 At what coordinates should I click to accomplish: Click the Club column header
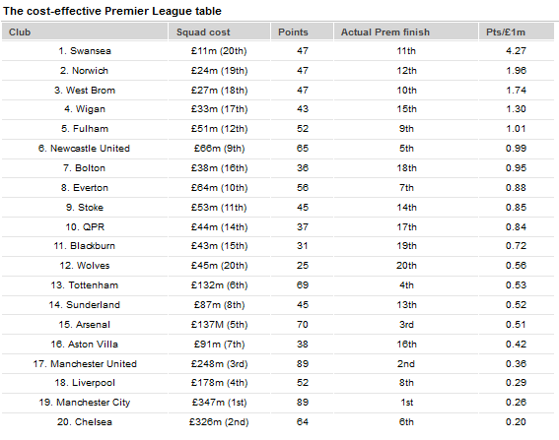click(x=85, y=32)
